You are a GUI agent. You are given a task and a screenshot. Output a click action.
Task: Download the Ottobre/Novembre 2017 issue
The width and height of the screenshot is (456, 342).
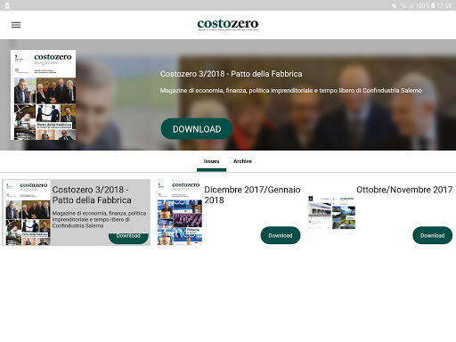433,235
